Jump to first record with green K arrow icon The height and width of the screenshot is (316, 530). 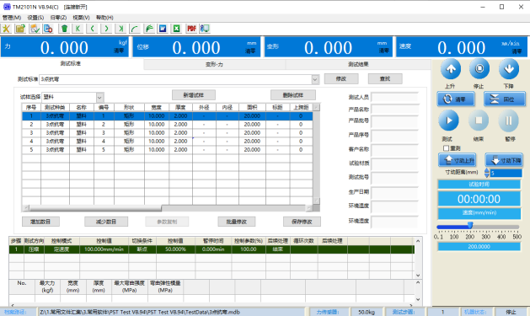pyautogui.click(x=78, y=29)
